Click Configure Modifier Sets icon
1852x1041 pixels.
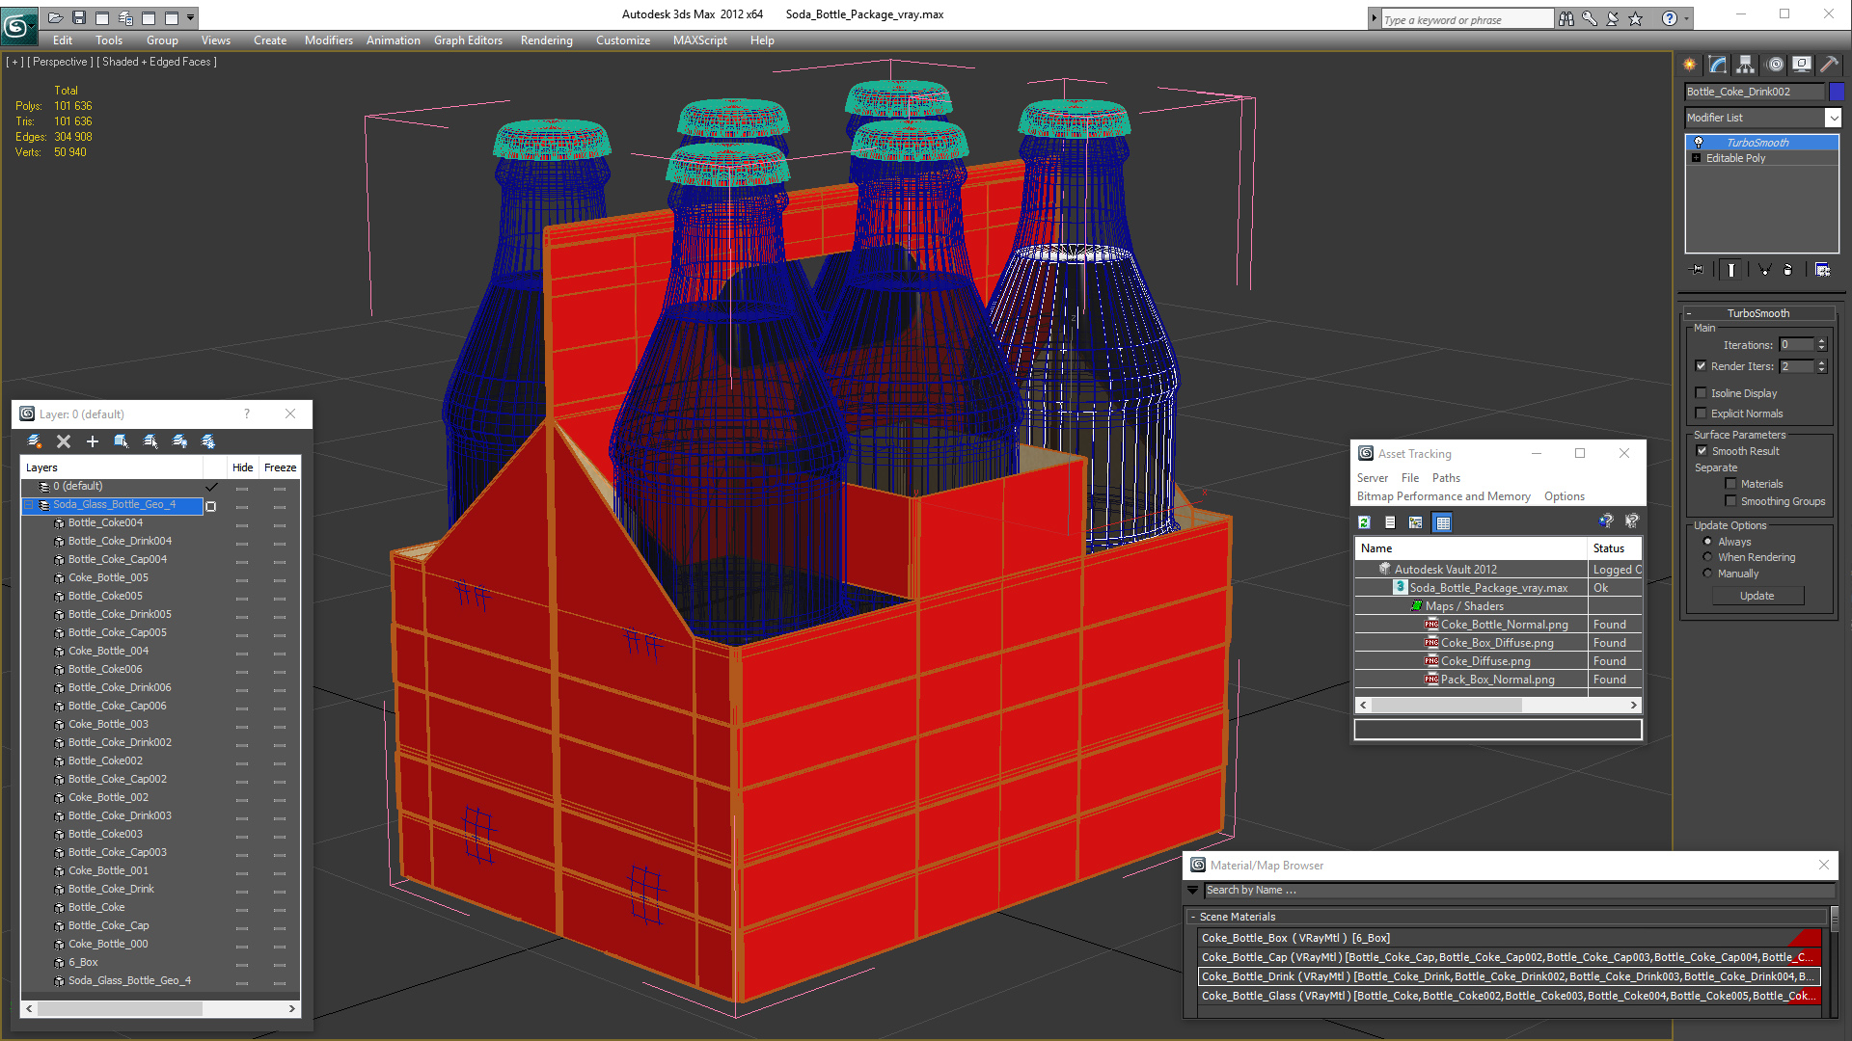coord(1822,270)
